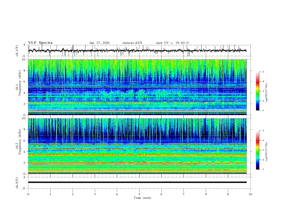Image resolution: width=282 pixels, height=218 pixels.
Task: Click the "start UT = 18:40:0" header text
Action: (x=172, y=43)
